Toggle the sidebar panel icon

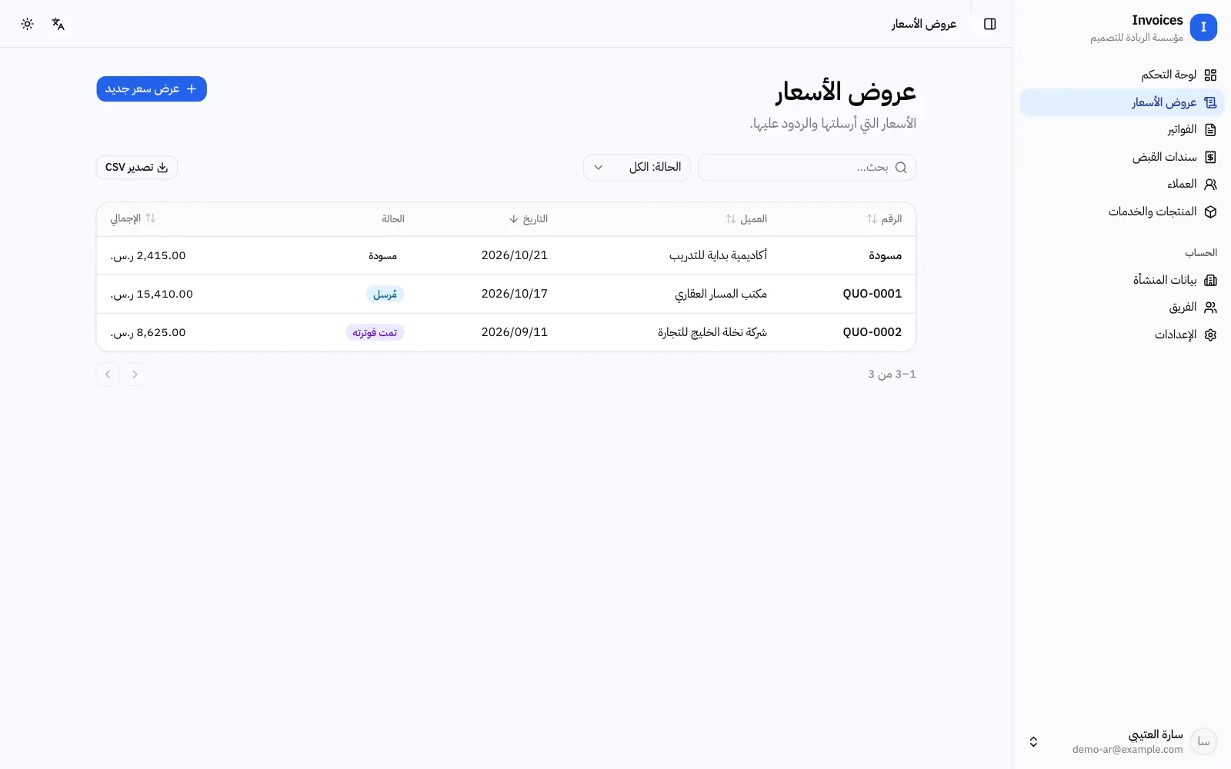(x=990, y=24)
